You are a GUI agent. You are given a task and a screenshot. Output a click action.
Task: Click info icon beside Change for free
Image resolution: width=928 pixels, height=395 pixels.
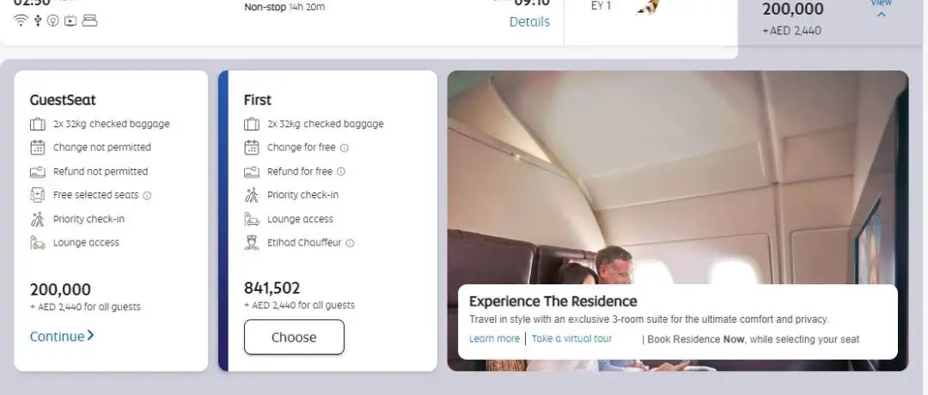pos(345,149)
